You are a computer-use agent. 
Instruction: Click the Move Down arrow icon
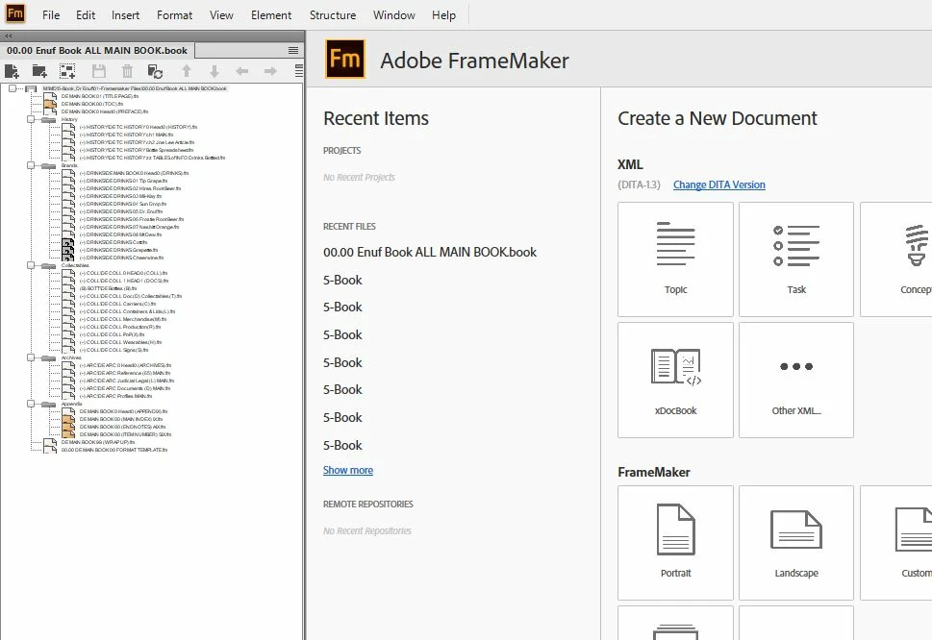pyautogui.click(x=214, y=72)
